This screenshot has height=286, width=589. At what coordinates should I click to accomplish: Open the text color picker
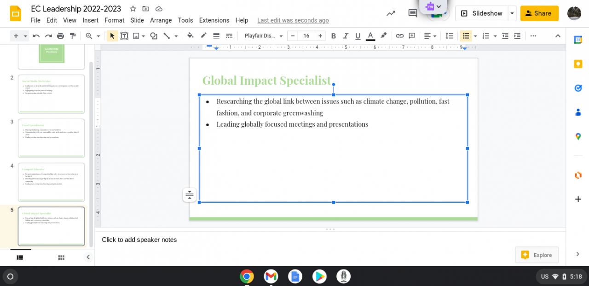coord(370,36)
